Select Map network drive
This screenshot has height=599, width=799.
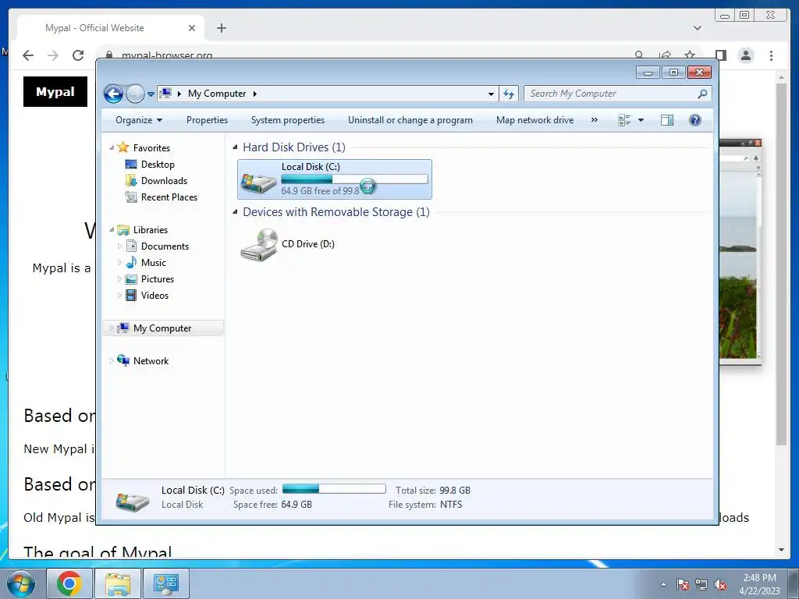click(534, 120)
